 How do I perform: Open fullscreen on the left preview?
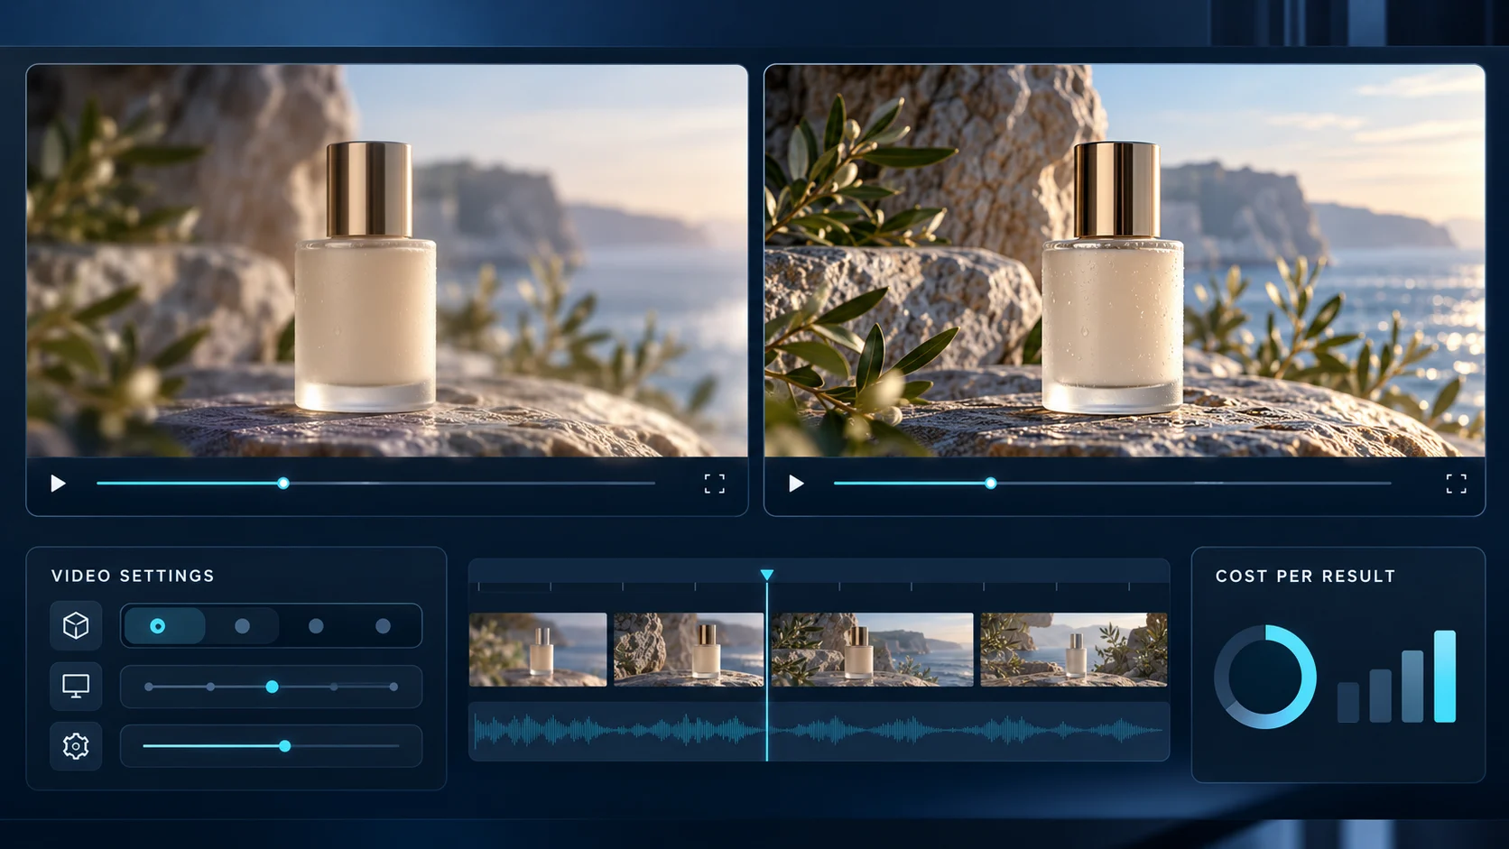pos(715,484)
